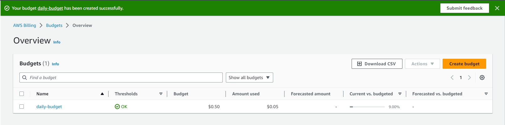Click the Name column sort arrow

tap(102, 94)
